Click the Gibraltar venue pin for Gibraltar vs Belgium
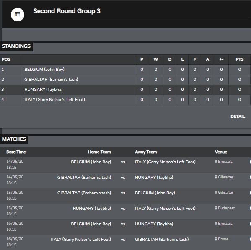Viewport: 251px width, 250px height. [x=216, y=193]
